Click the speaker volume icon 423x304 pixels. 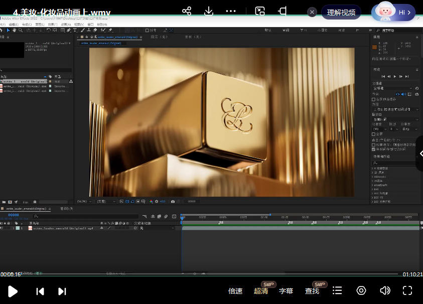[x=385, y=290]
